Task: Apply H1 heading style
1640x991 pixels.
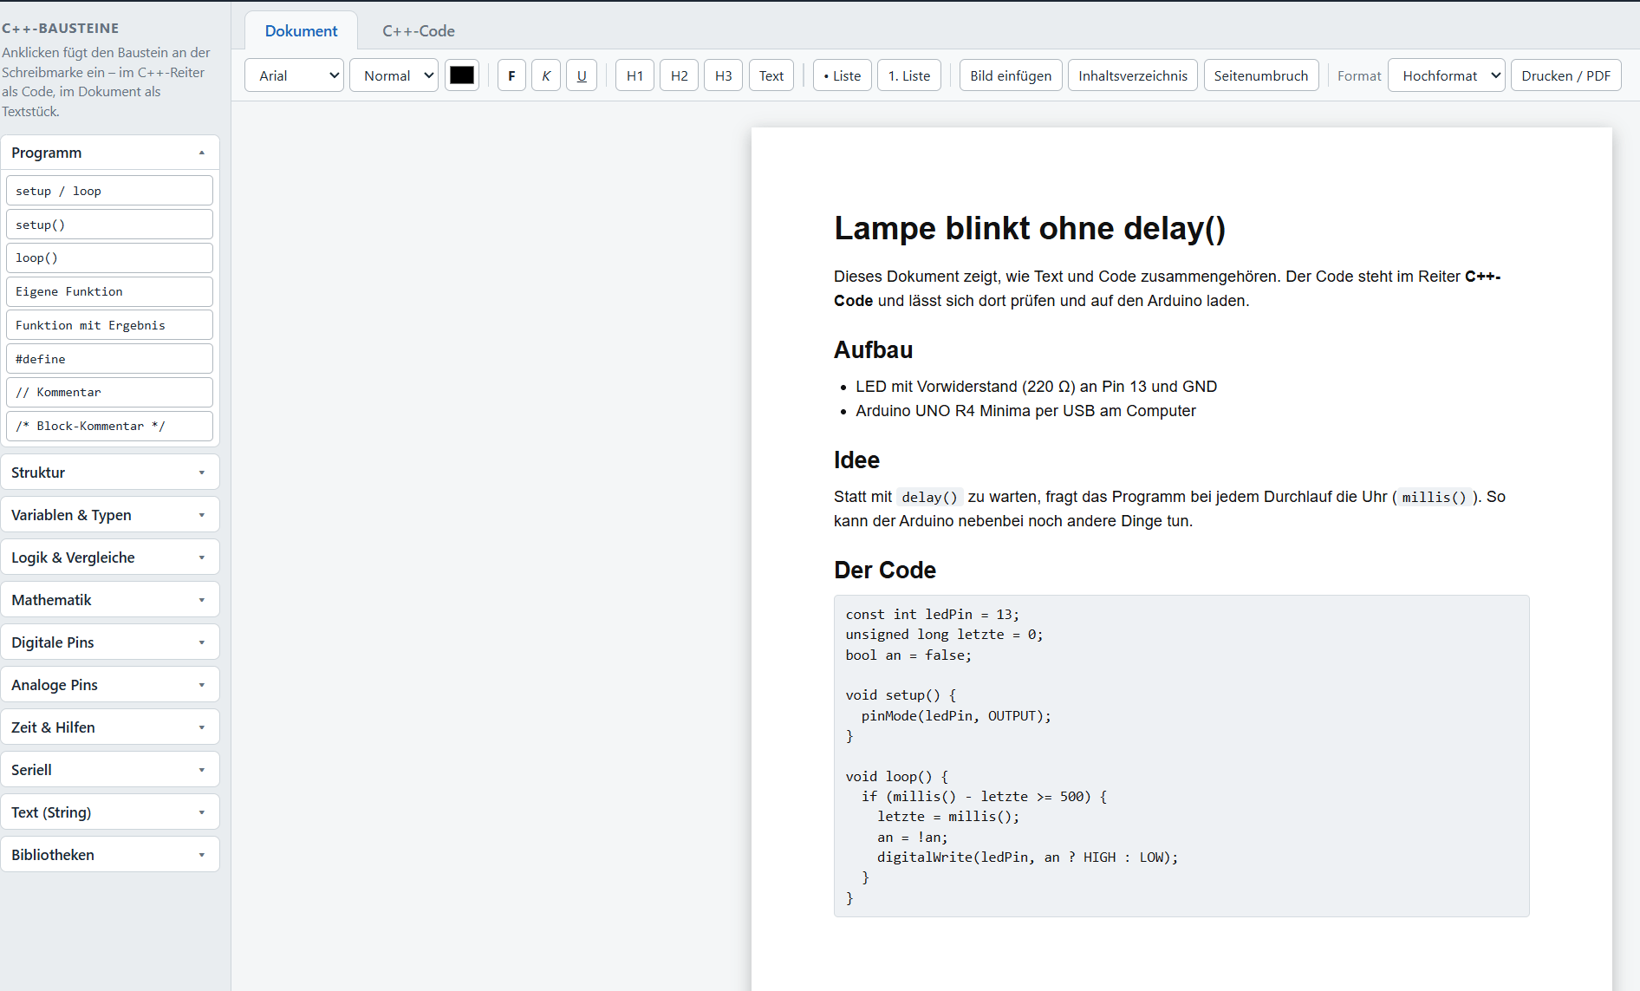Action: click(x=635, y=75)
